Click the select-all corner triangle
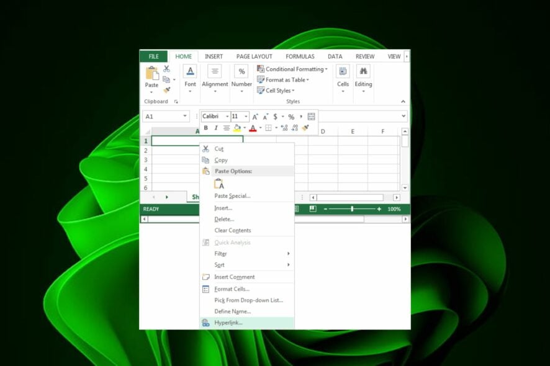The height and width of the screenshot is (366, 550). pyautogui.click(x=148, y=132)
